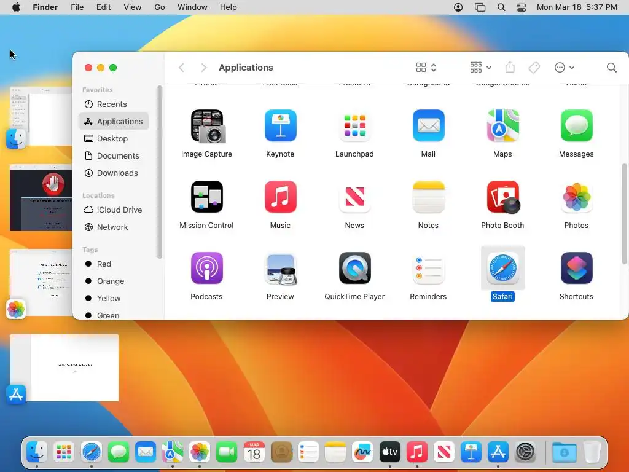Click the Share toolbar icon
The image size is (629, 472).
coord(510,67)
